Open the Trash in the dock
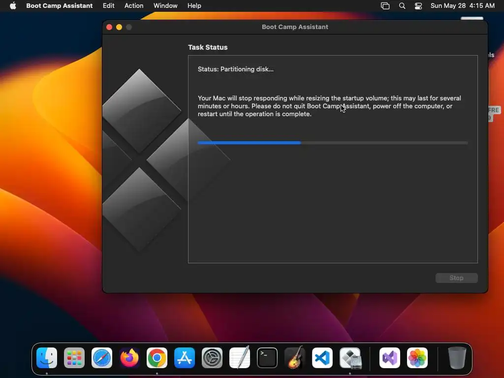 click(x=457, y=358)
